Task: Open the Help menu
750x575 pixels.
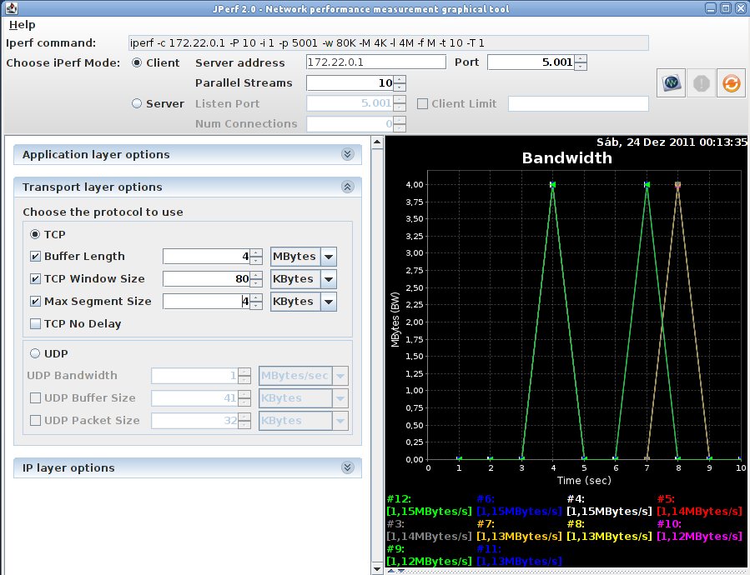Action: click(22, 25)
